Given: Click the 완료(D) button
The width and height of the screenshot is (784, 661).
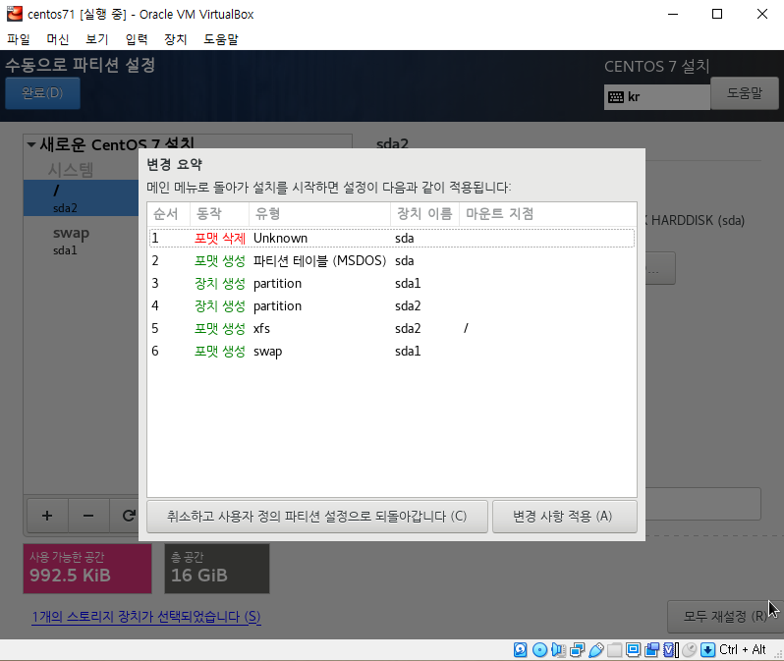Looking at the screenshot, I should [x=42, y=93].
